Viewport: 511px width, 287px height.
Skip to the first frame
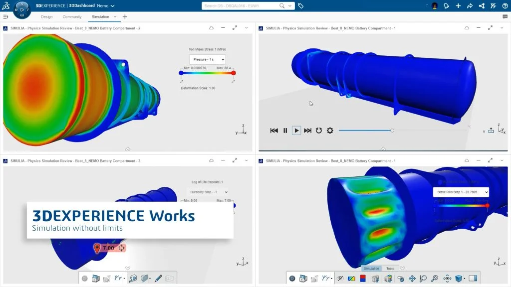274,131
